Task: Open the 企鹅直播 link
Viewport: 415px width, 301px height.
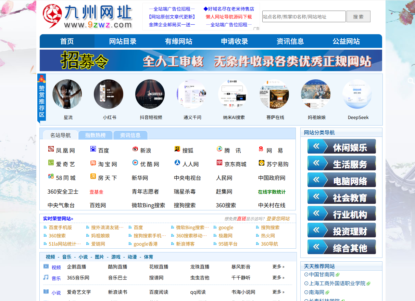Action: pyautogui.click(x=77, y=267)
